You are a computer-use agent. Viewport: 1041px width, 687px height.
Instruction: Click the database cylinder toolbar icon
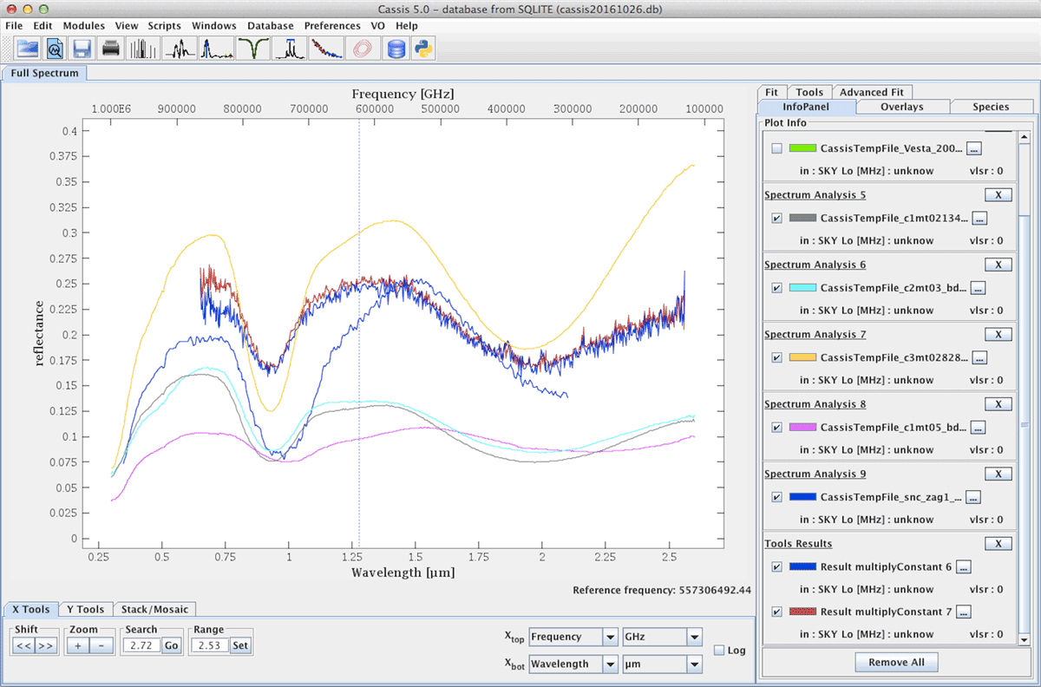(x=397, y=49)
